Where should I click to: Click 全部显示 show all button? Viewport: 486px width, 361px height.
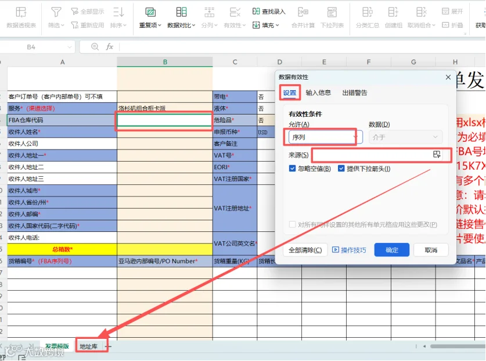tap(88, 12)
